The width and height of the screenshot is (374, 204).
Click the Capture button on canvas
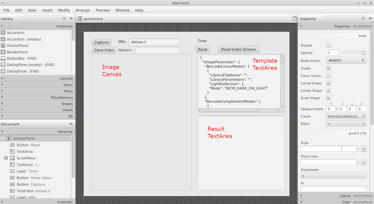pos(102,42)
